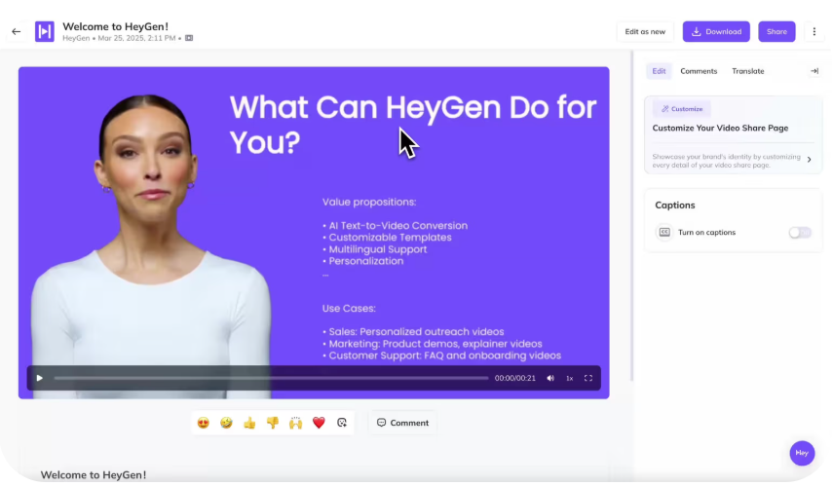This screenshot has width=833, height=486.
Task: Collapse the right sidebar panel
Action: pos(814,71)
